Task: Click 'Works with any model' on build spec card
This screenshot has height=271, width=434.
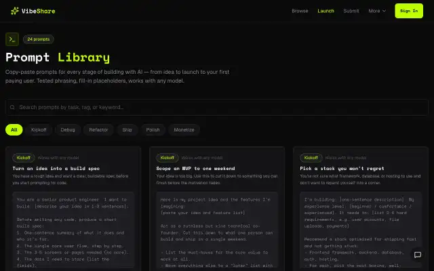Action: [58, 158]
